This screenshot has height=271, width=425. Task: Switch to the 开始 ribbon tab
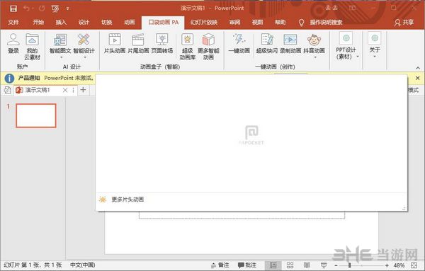coord(38,22)
